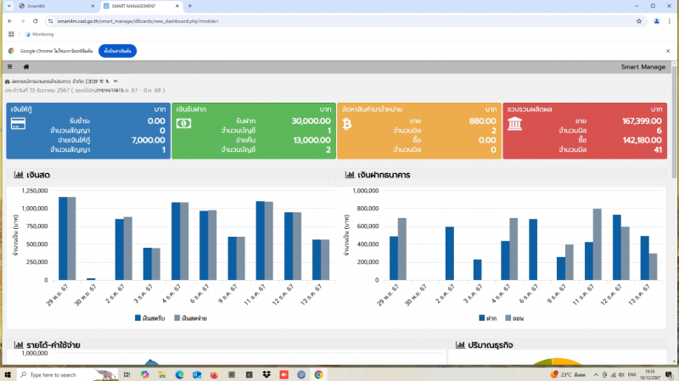
Task: Click the chart icon beside รายได้-ค่าใช้จ่าย heading
Action: (x=19, y=345)
